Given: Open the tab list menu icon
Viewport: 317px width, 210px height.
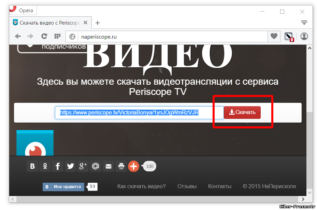Looking at the screenshot, I should pos(304,23).
